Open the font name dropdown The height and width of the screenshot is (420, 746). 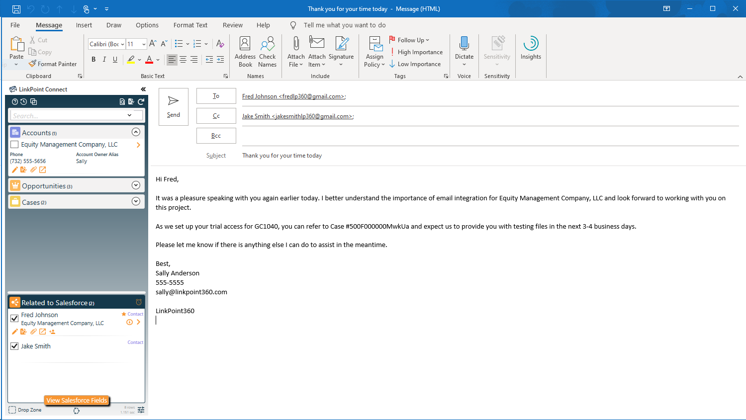coord(122,44)
